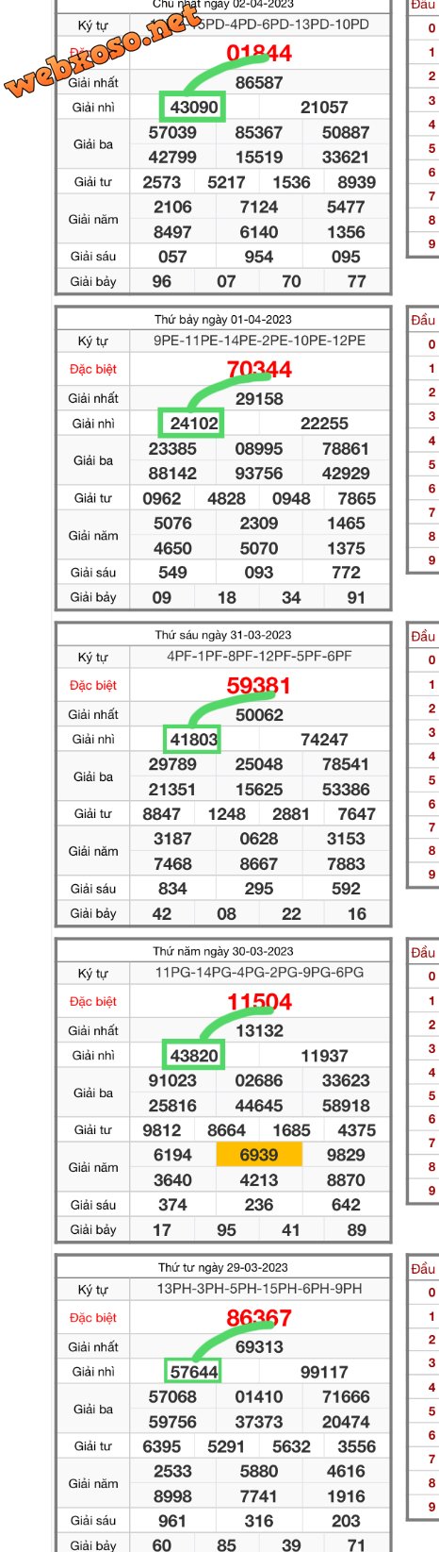Click green-boxed number 43820

pos(193,1056)
